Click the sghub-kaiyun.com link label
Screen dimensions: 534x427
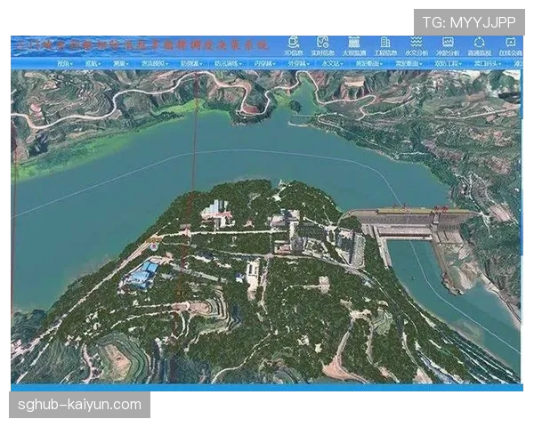(80, 405)
